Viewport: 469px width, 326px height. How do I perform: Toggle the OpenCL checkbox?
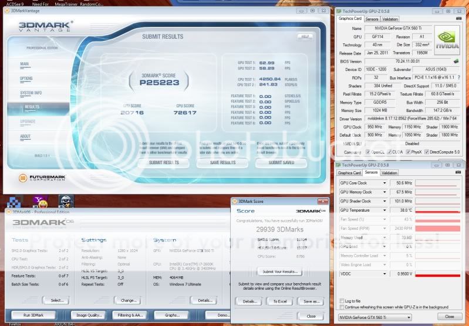368,152
